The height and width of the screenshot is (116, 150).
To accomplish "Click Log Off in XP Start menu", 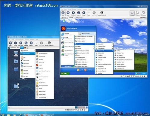I will coord(80,70).
